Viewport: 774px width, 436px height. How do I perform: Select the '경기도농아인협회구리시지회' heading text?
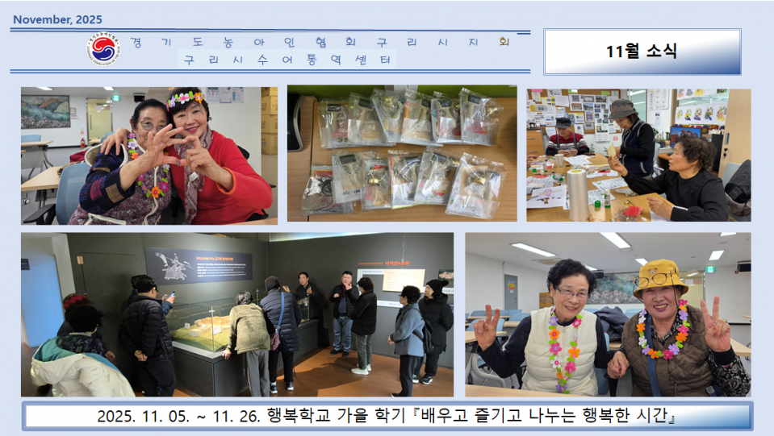tap(320, 43)
